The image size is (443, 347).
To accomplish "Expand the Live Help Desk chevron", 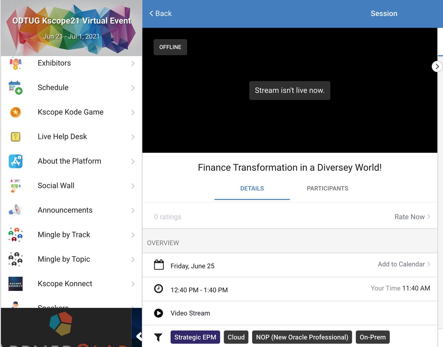I will coord(133,137).
